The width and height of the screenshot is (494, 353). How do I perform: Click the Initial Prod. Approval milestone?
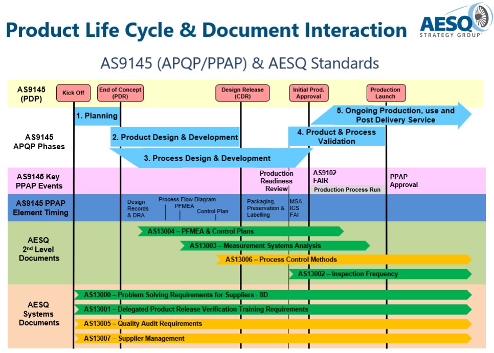[308, 93]
